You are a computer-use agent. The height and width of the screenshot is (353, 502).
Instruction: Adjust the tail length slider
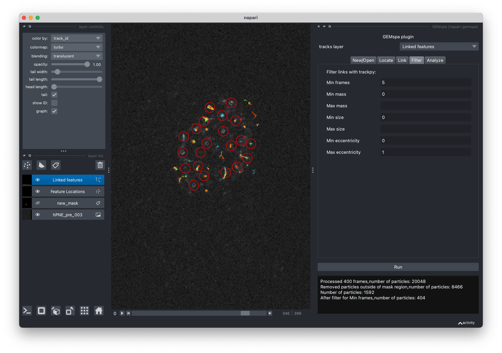click(x=77, y=79)
